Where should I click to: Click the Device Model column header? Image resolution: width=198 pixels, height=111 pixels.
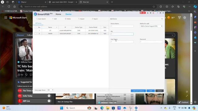pos(93,27)
